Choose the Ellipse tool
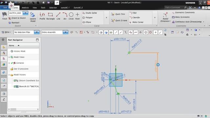 pos(87,22)
